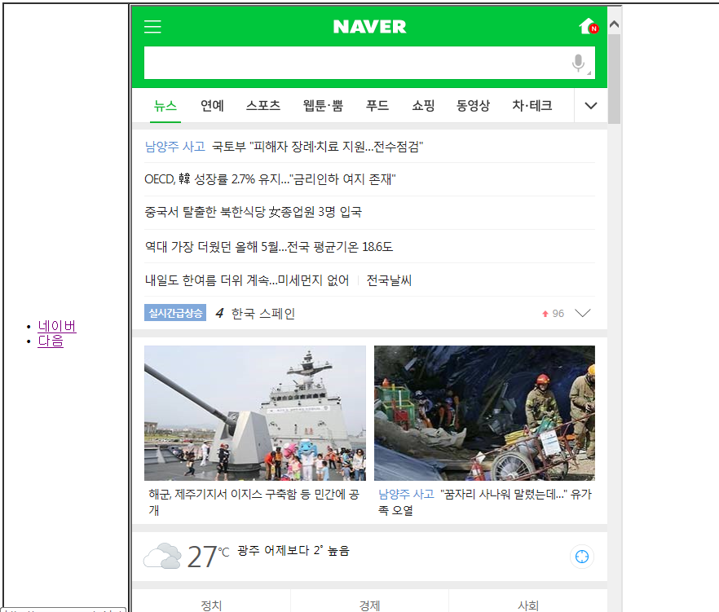Image resolution: width=719 pixels, height=612 pixels.
Task: Go to the 웹툰·뿜 tab
Action: pos(324,106)
